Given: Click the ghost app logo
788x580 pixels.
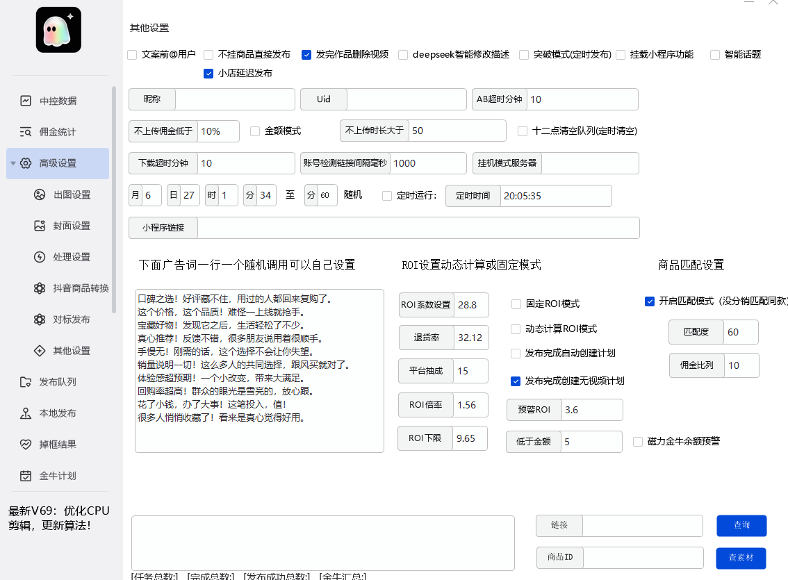Looking at the screenshot, I should pos(58,30).
